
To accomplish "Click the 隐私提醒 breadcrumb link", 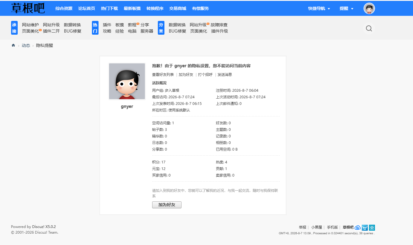I will 45,45.
